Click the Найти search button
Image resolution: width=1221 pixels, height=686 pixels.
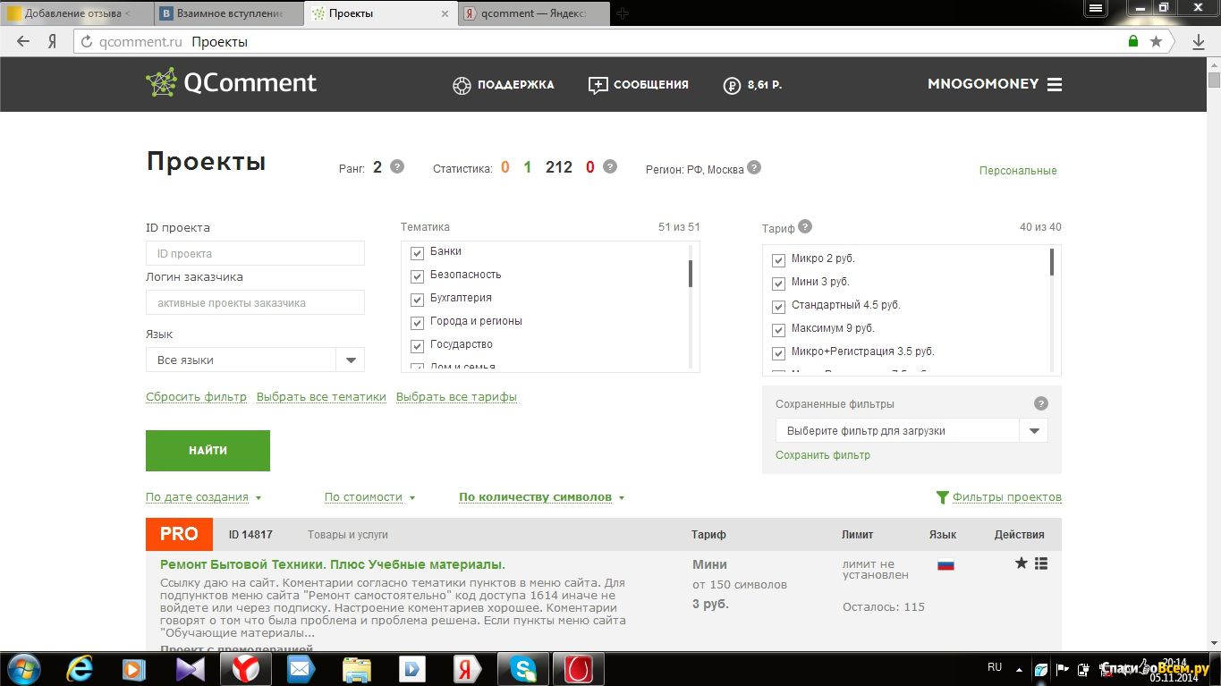coord(208,451)
